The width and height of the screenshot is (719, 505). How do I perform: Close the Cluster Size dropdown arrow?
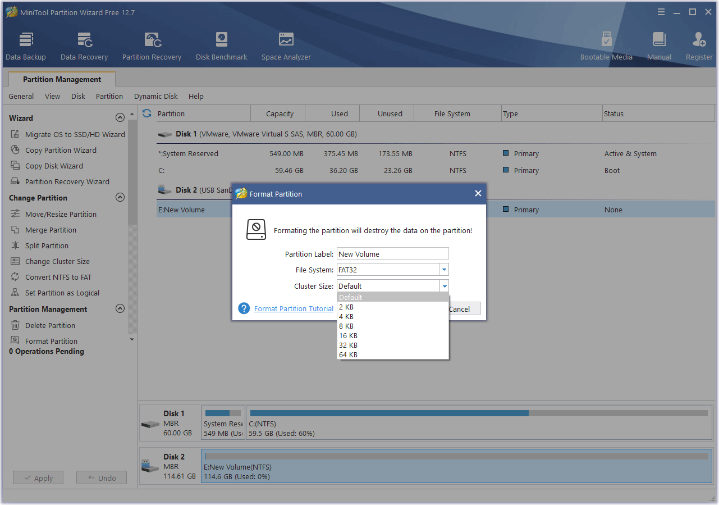click(444, 286)
